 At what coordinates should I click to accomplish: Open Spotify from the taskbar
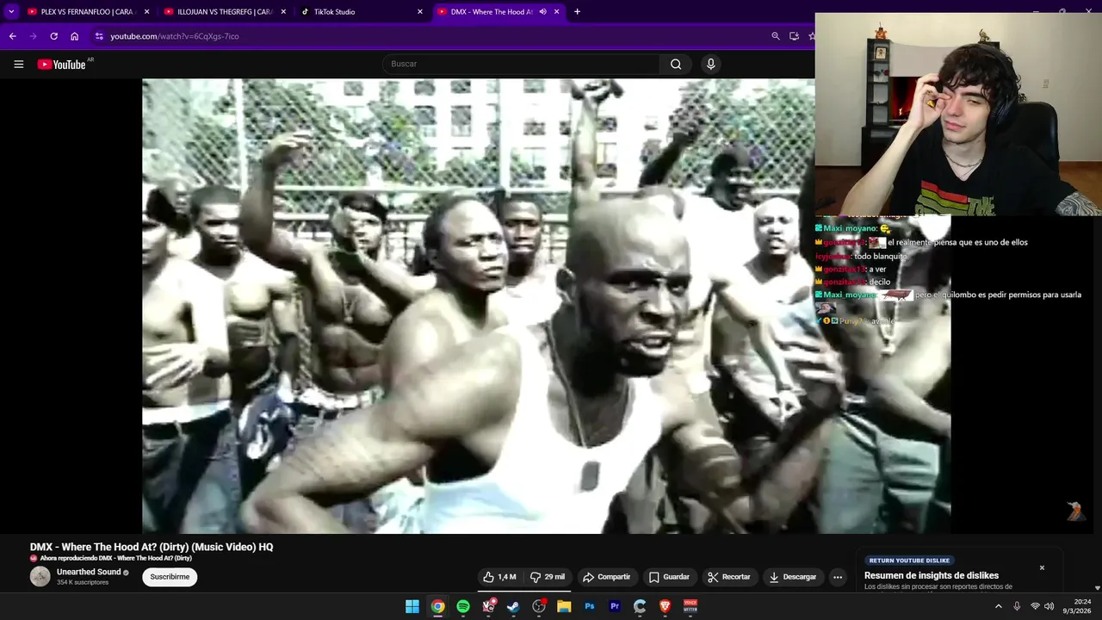pyautogui.click(x=463, y=606)
